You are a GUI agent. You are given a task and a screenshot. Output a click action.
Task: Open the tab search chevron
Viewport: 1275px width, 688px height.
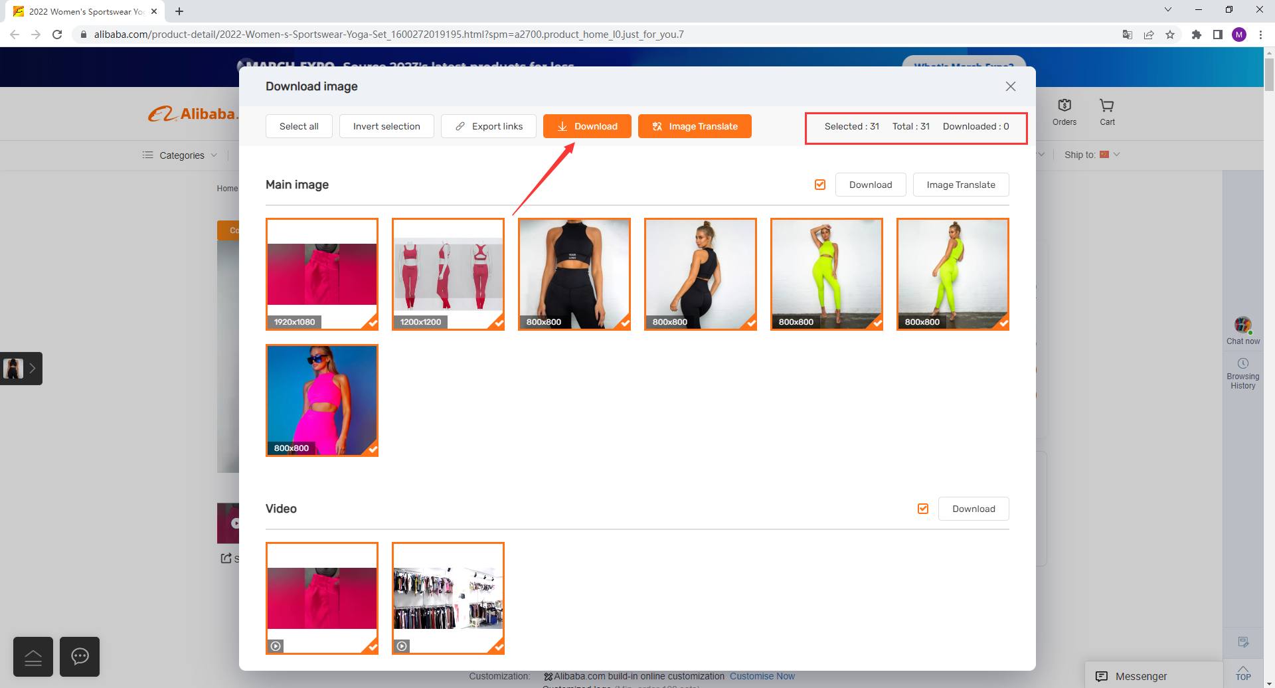tap(1168, 9)
